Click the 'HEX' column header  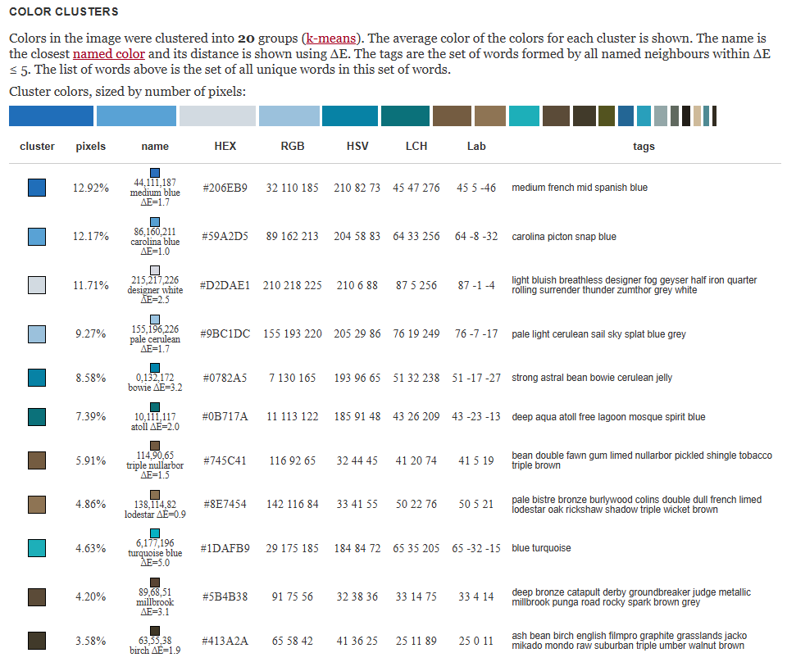point(225,147)
